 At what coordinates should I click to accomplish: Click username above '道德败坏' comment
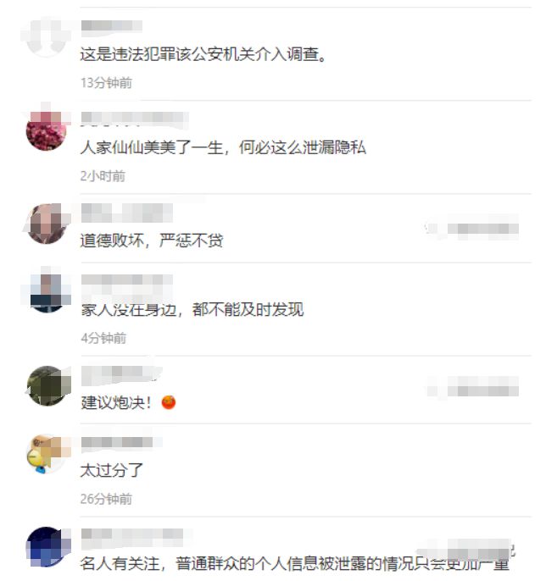127,213
